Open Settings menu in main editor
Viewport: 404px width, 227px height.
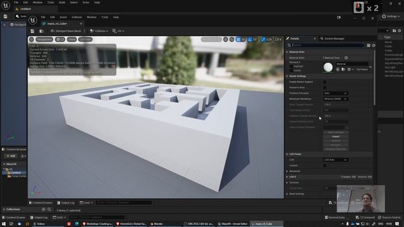[391, 16]
